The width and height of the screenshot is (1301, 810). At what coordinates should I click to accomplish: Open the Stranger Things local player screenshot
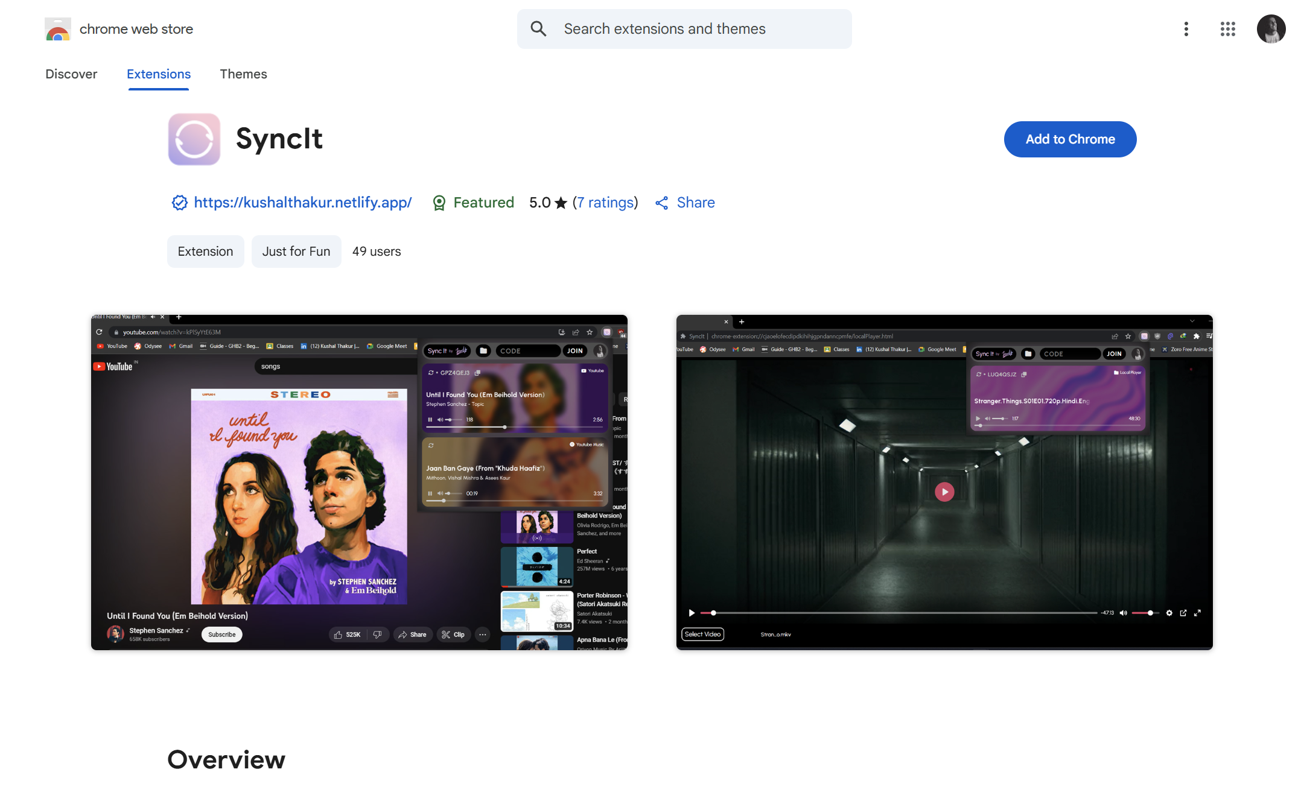click(944, 482)
